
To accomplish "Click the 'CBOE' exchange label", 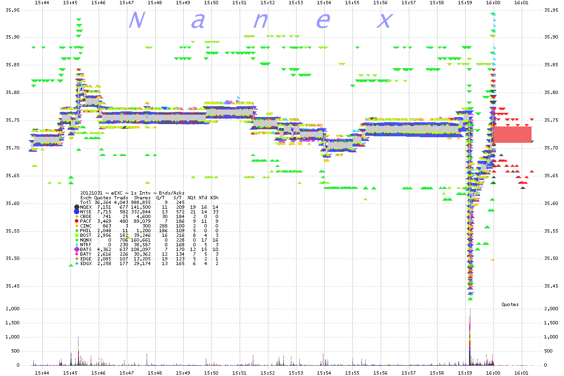I will (x=86, y=216).
